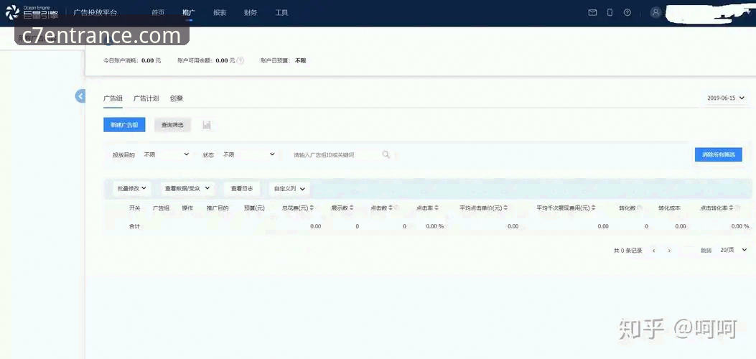Open the 财务 menu

point(251,12)
